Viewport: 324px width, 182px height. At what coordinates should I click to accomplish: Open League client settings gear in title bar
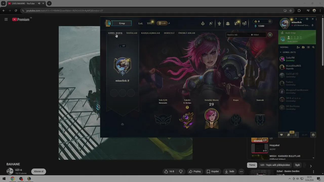(x=307, y=19)
